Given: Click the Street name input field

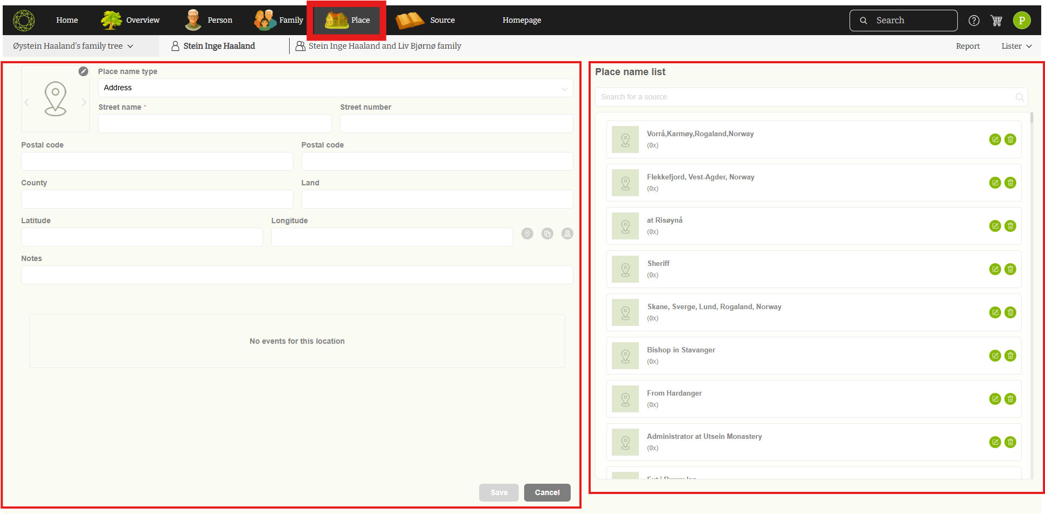Looking at the screenshot, I should tap(214, 124).
